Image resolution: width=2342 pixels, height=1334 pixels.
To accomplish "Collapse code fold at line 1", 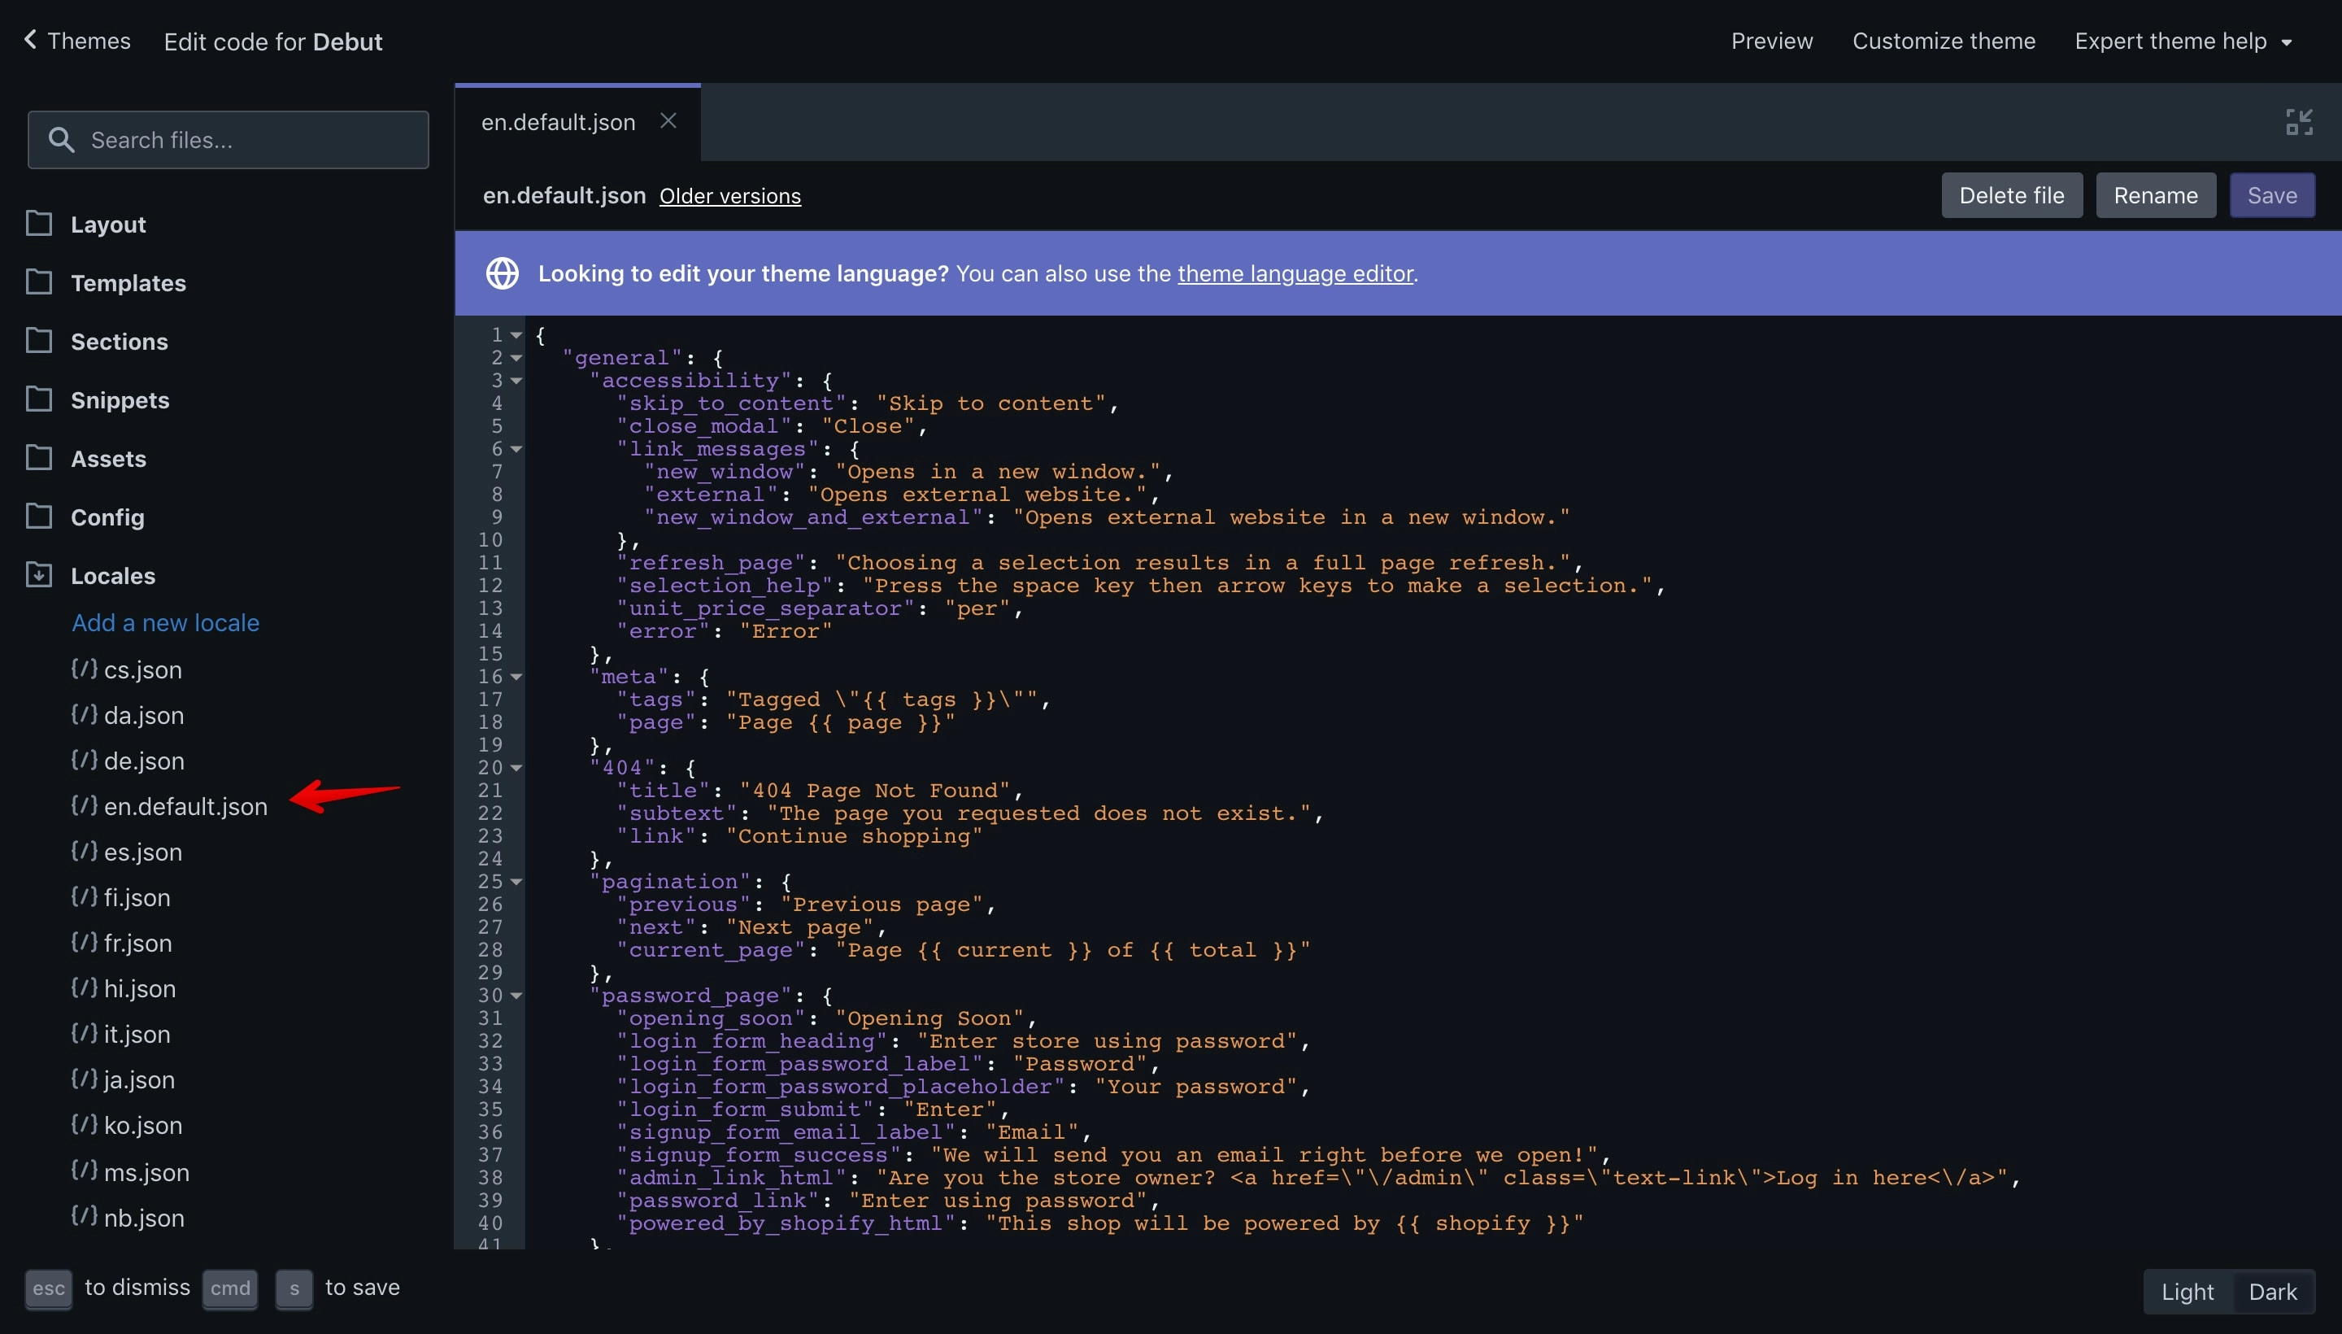I will 516,335.
